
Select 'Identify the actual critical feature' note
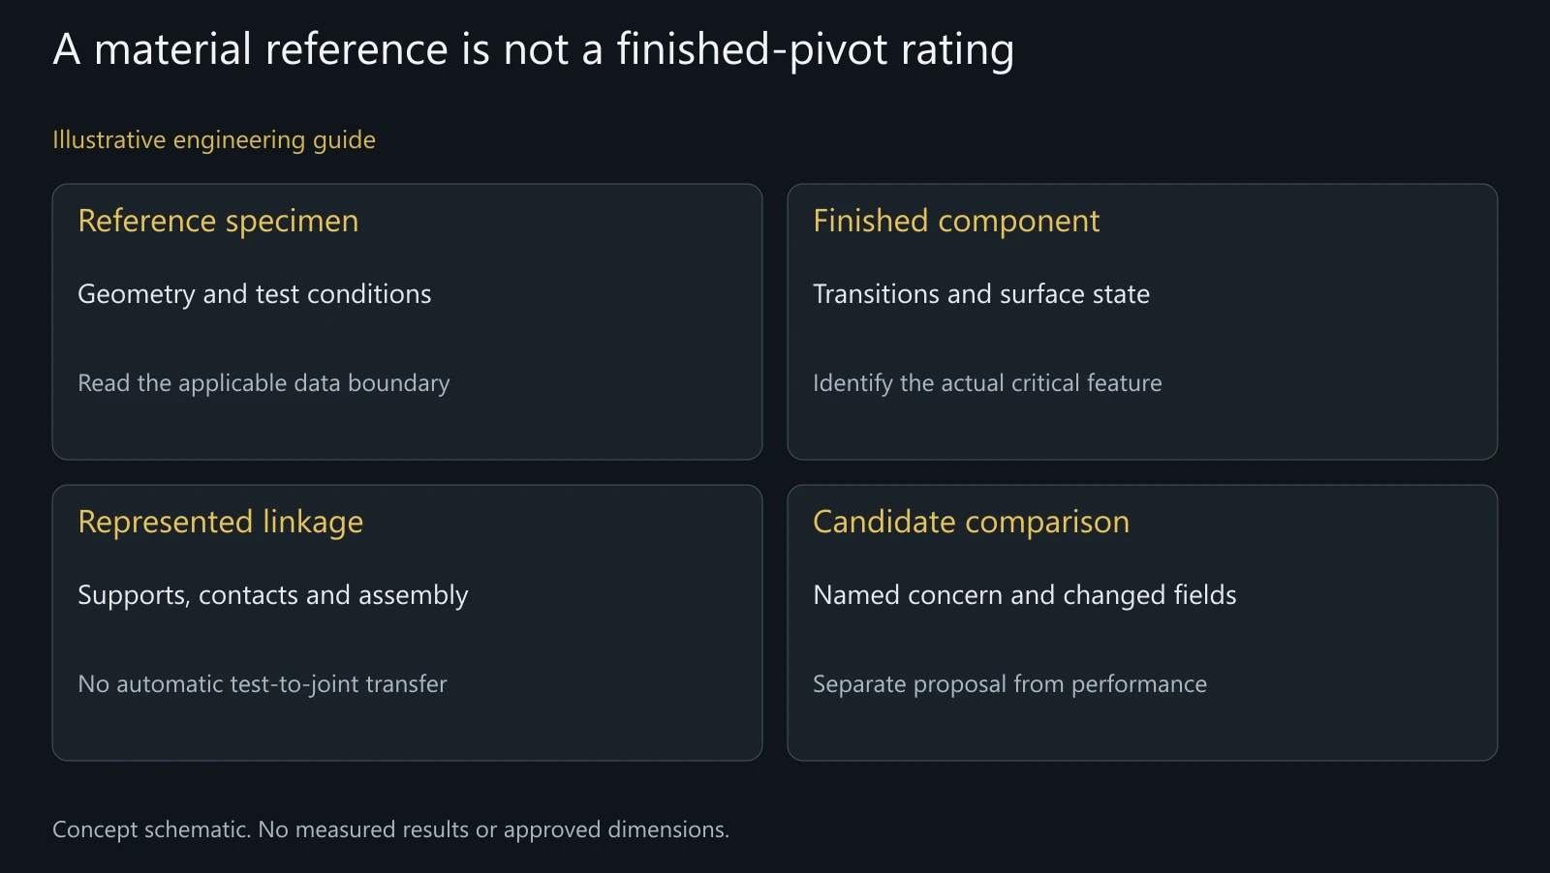coord(987,383)
